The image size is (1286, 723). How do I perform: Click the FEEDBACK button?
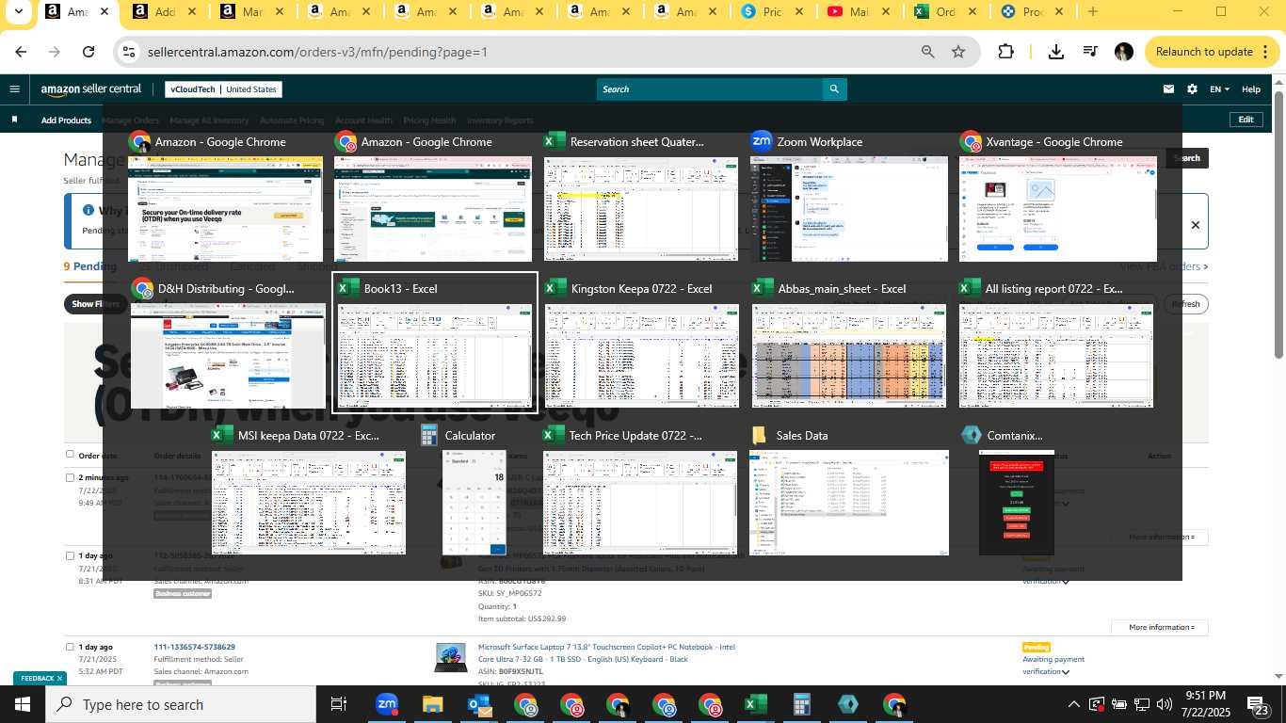pos(38,678)
